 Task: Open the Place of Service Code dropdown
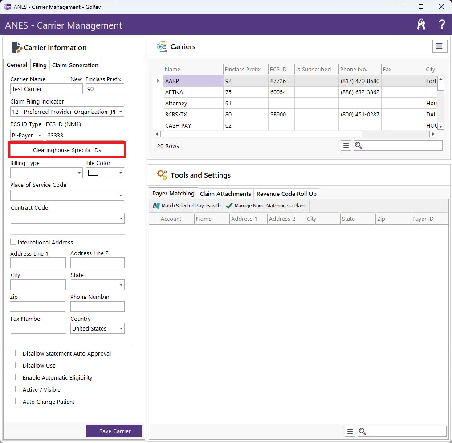pyautogui.click(x=121, y=195)
